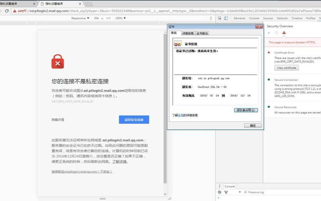Select the Console drawer tab
Image resolution: width=321 pixels, height=201 pixels.
230,186
